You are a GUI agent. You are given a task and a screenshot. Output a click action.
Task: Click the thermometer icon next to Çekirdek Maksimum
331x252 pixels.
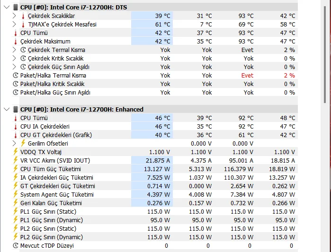pyautogui.click(x=15, y=42)
